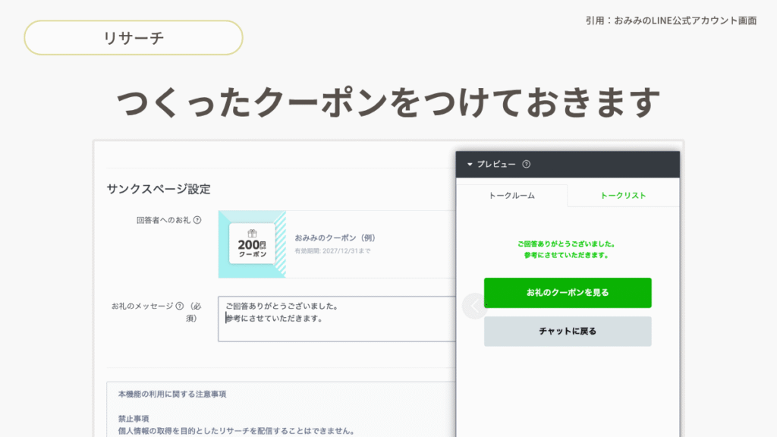The height and width of the screenshot is (437, 777).
Task: Open help icon next to プレビュー title
Action: (527, 164)
